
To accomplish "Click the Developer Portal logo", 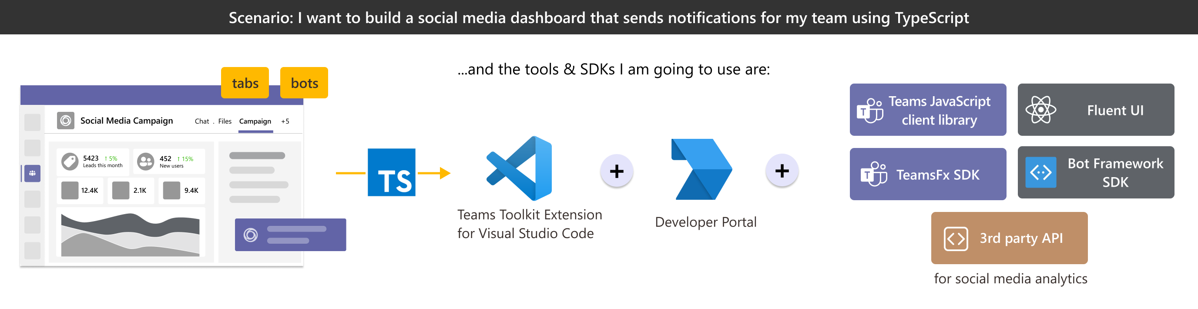I will 702,169.
